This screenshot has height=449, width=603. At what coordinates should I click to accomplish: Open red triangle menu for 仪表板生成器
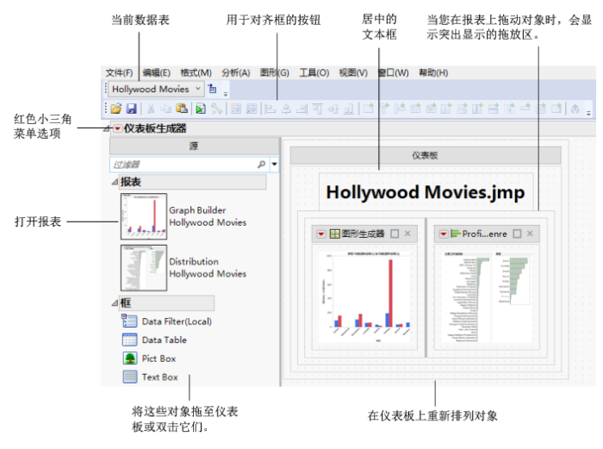pyautogui.click(x=116, y=128)
